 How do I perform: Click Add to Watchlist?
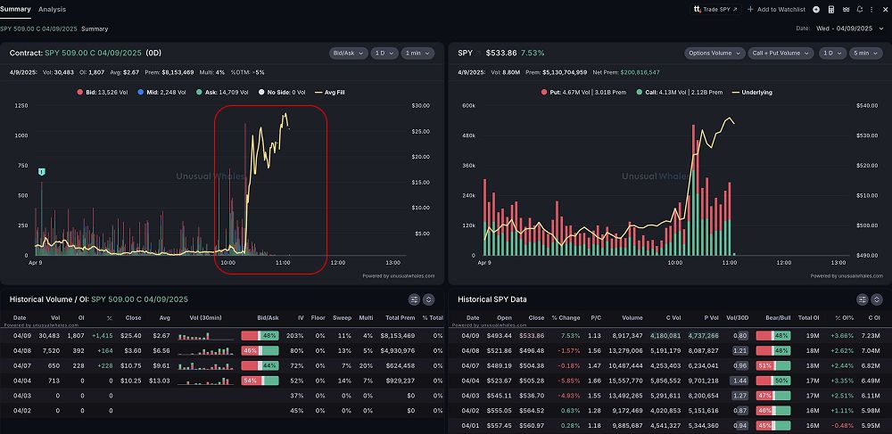coord(776,9)
